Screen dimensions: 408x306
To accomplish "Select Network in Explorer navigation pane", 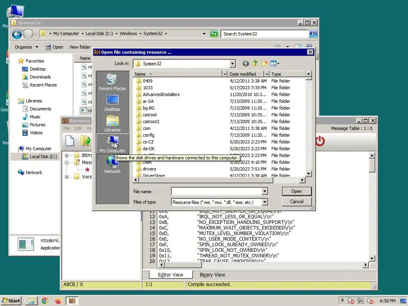I will (x=34, y=173).
